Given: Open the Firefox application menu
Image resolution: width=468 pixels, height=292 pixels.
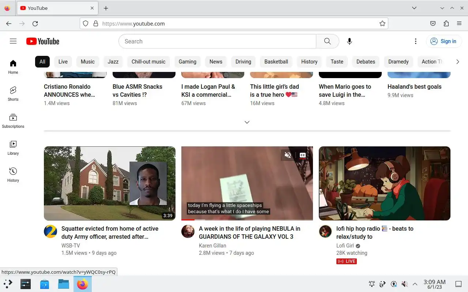Looking at the screenshot, I should coord(459,23).
